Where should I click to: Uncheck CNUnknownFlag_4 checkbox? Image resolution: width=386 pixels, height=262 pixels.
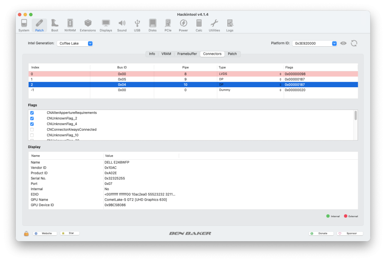point(32,124)
